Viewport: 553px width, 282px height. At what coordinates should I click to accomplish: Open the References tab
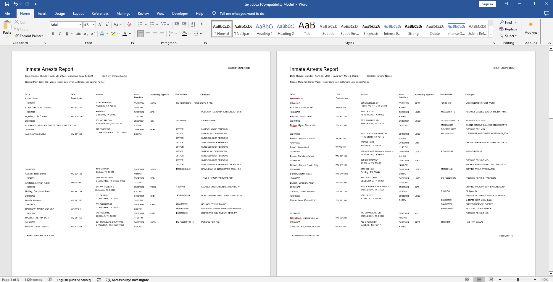click(x=100, y=14)
